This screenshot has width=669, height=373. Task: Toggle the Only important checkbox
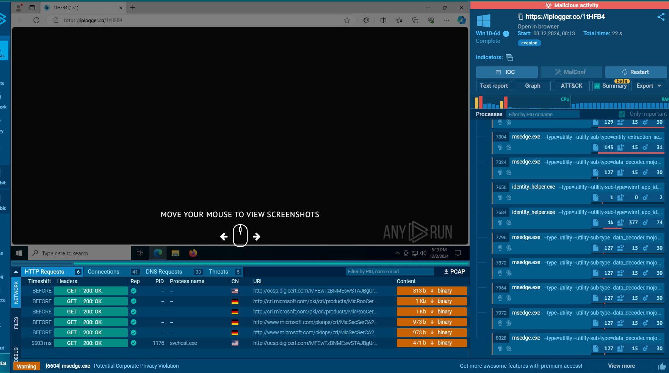click(x=622, y=114)
